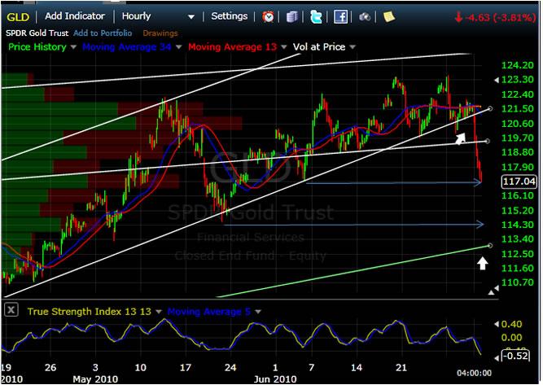Click the alarm clock alert icon

tap(269, 16)
